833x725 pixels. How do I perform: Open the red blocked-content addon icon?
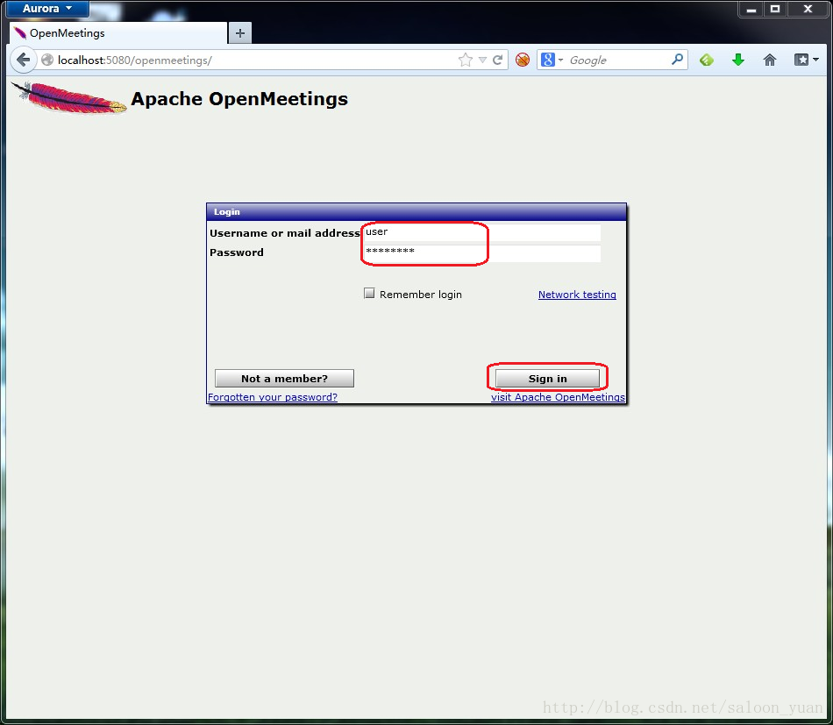point(523,60)
